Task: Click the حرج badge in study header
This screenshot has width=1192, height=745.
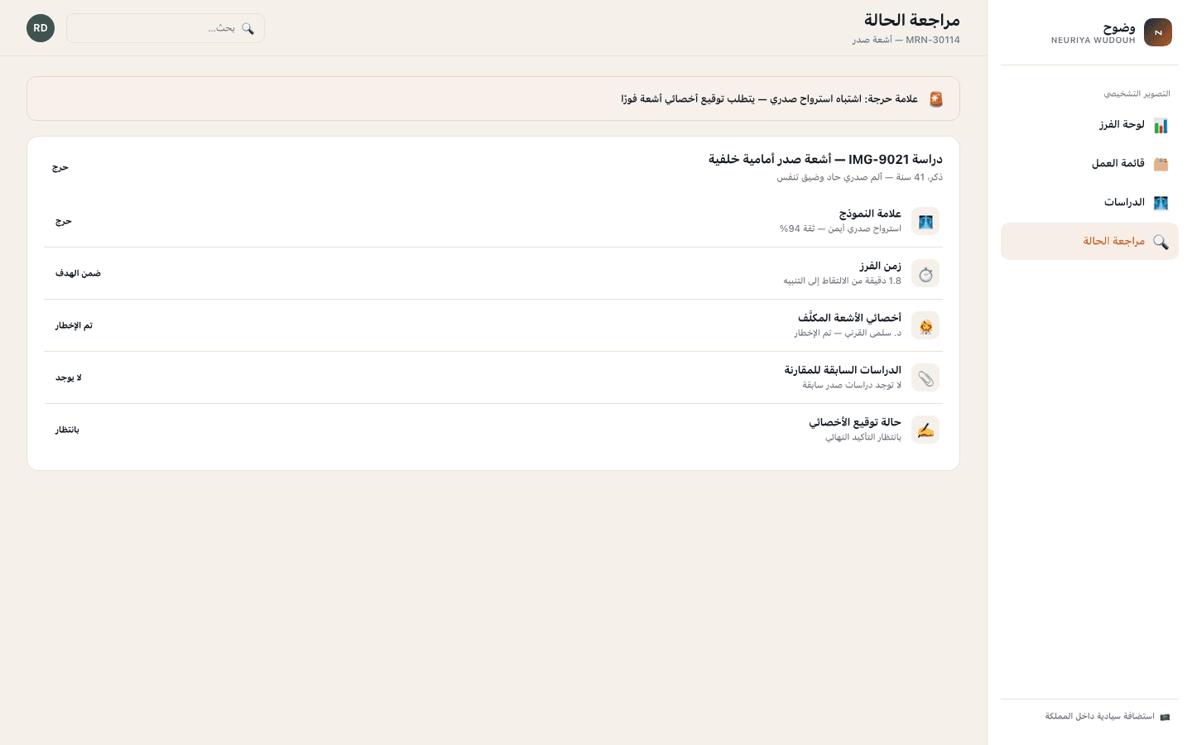Action: coord(60,167)
